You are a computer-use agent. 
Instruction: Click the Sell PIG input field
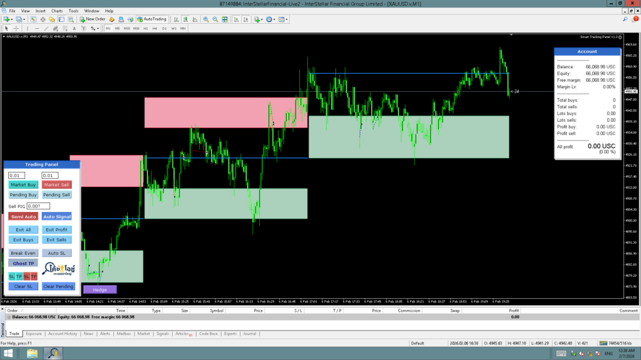pyautogui.click(x=38, y=206)
